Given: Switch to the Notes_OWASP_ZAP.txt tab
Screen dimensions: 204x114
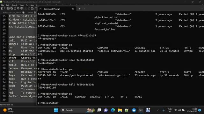Looking at the screenshot, I should point(12,13).
